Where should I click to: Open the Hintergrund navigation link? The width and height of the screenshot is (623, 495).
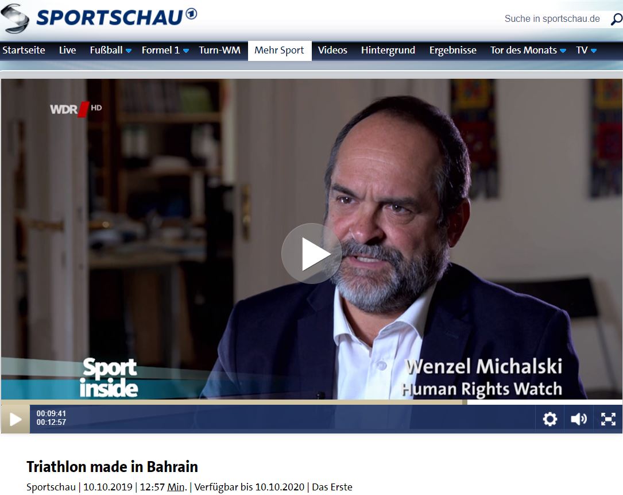(388, 50)
